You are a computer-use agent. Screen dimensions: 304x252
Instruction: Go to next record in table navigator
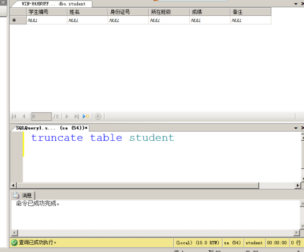click(x=67, y=117)
